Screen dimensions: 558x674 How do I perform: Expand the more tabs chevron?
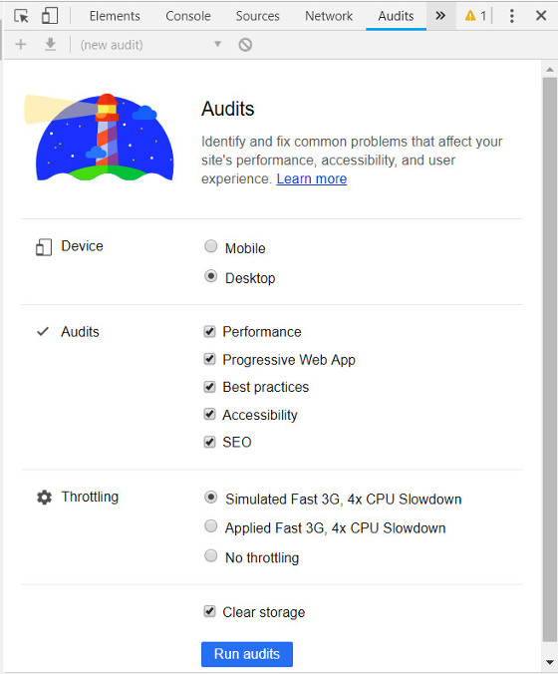440,16
